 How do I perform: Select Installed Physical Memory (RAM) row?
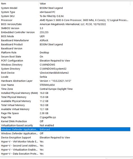65,93
